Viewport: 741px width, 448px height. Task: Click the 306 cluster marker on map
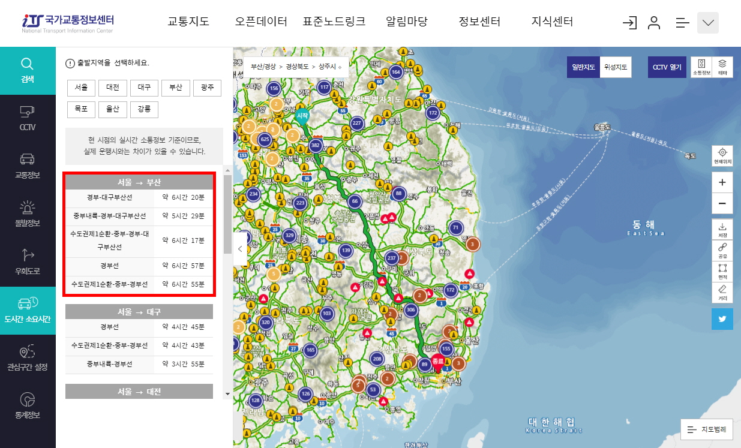pos(410,310)
